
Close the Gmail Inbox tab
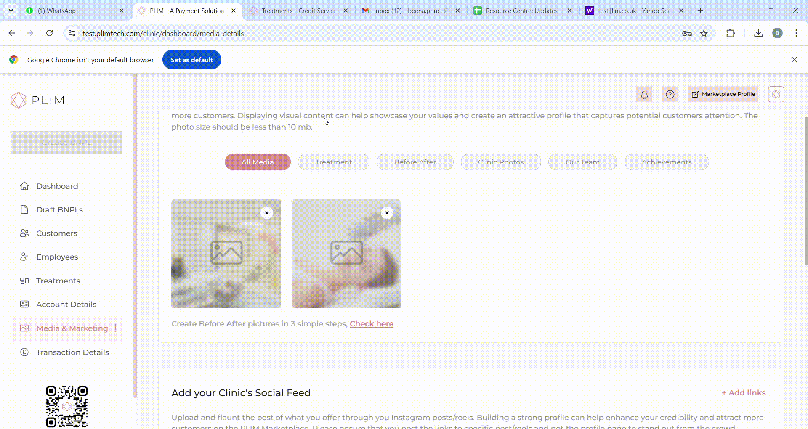point(457,11)
